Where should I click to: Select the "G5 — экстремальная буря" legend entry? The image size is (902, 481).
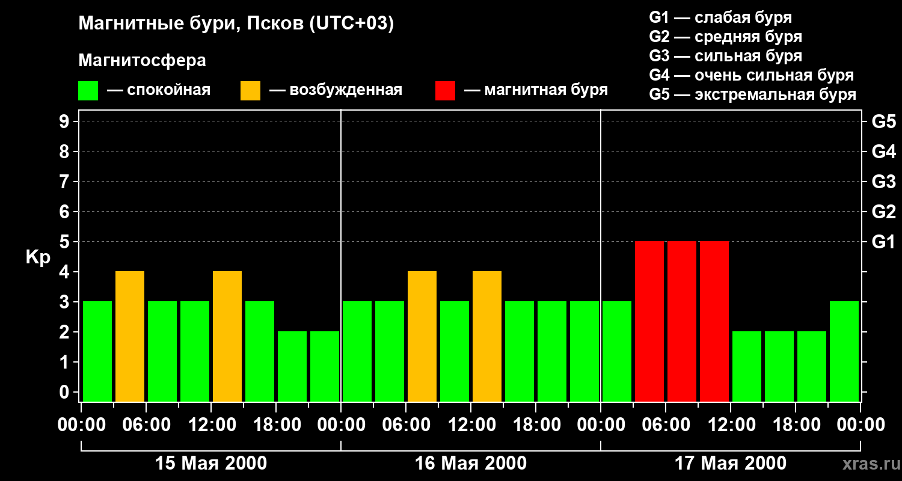pyautogui.click(x=752, y=94)
